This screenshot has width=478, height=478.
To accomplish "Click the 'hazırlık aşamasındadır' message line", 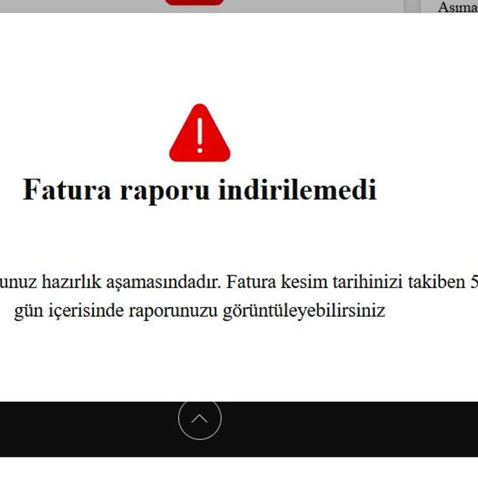I will pos(239,282).
